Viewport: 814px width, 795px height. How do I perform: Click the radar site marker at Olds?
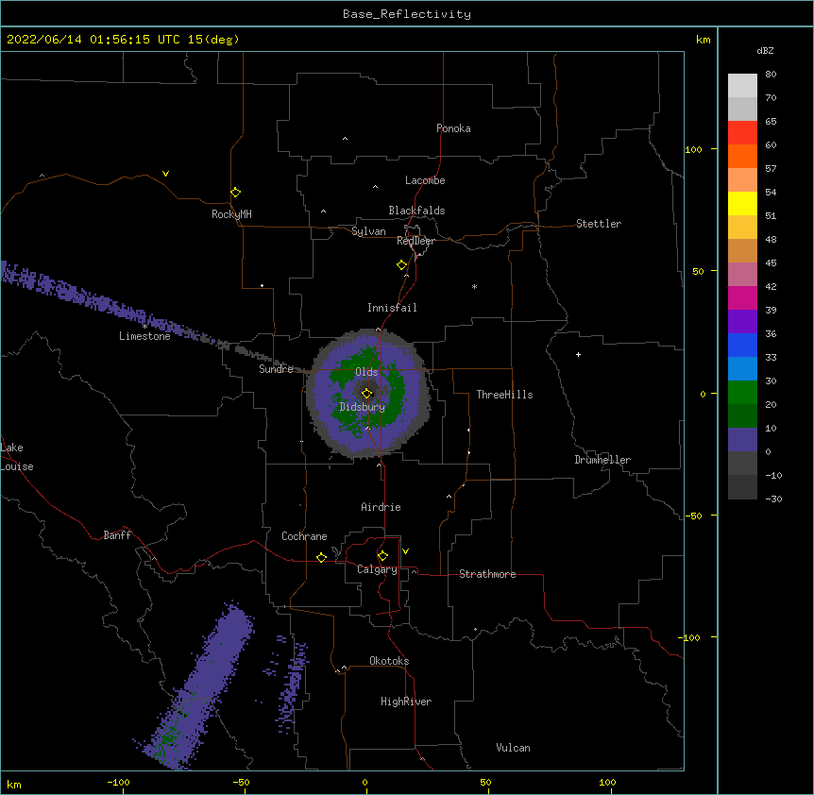[366, 393]
